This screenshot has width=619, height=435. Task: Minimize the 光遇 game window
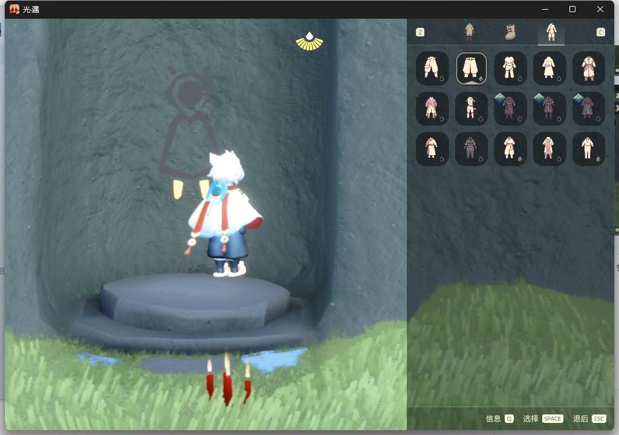click(545, 9)
